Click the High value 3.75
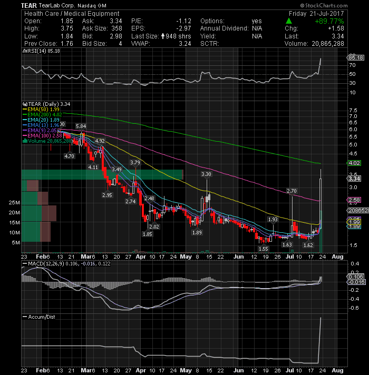Image resolution: width=369 pixels, height=375 pixels. [67, 28]
